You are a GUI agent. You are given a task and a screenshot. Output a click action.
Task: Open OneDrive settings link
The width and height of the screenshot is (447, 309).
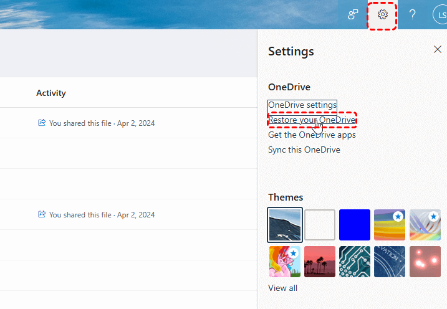tap(302, 105)
